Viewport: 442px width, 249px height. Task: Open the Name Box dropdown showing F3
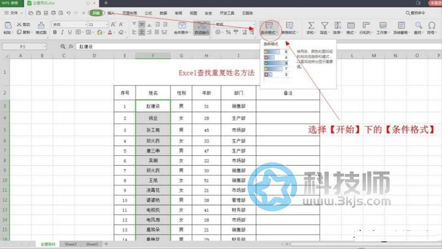point(45,47)
